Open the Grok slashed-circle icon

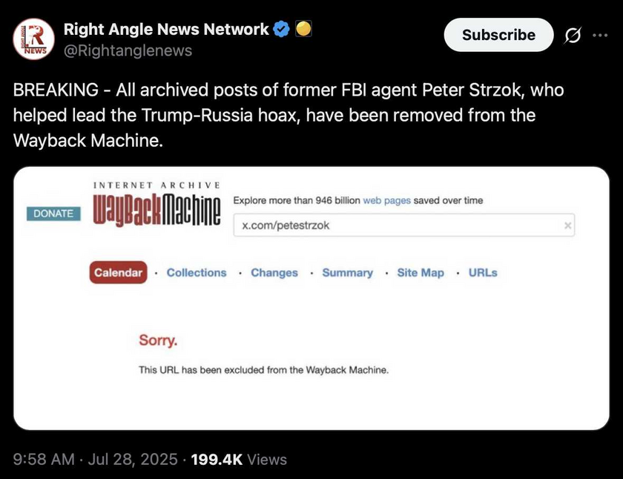click(x=573, y=35)
